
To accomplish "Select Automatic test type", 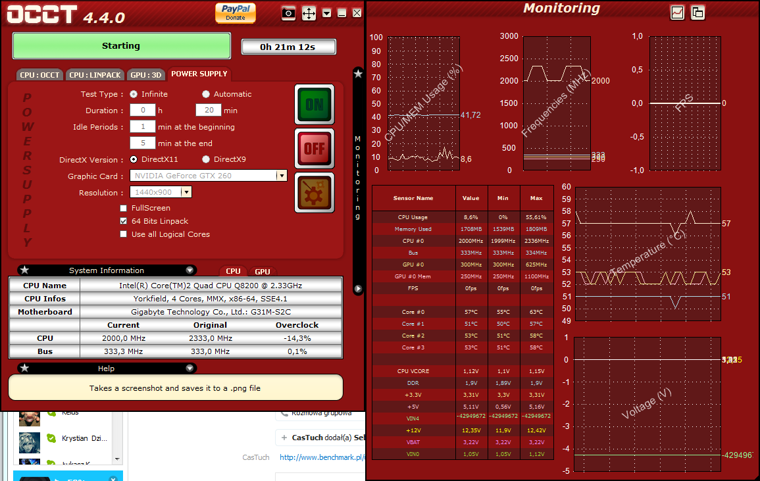I will pyautogui.click(x=206, y=94).
